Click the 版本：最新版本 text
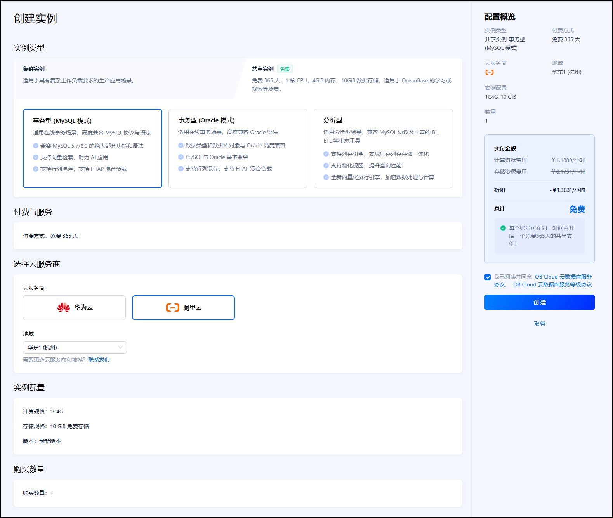This screenshot has height=518, width=613. [x=42, y=441]
